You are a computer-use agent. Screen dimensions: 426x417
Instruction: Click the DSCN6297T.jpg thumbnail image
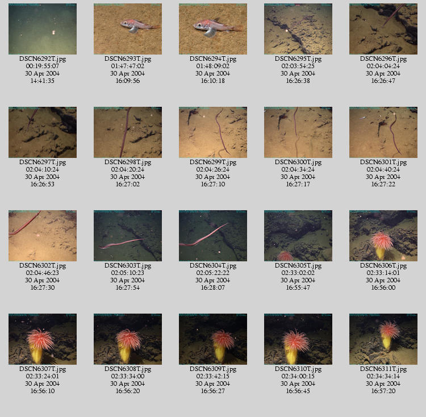point(43,132)
